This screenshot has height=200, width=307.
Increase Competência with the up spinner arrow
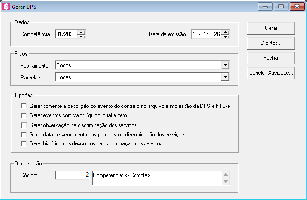click(x=81, y=32)
